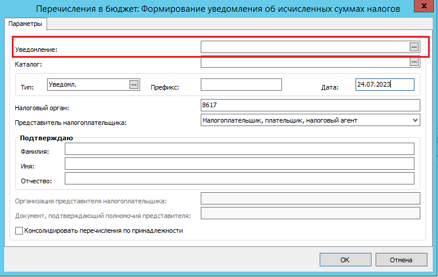Click into the Имя text field
This screenshot has width=438, height=277.
coord(240,163)
